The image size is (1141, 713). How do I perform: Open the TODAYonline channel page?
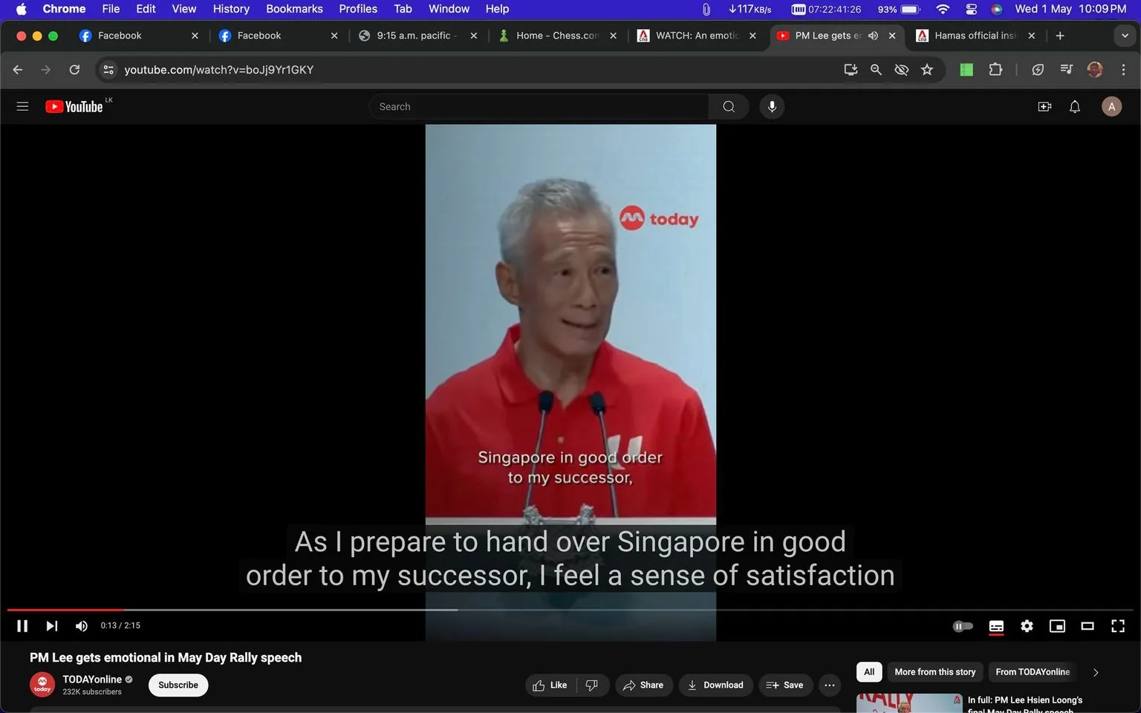point(92,679)
